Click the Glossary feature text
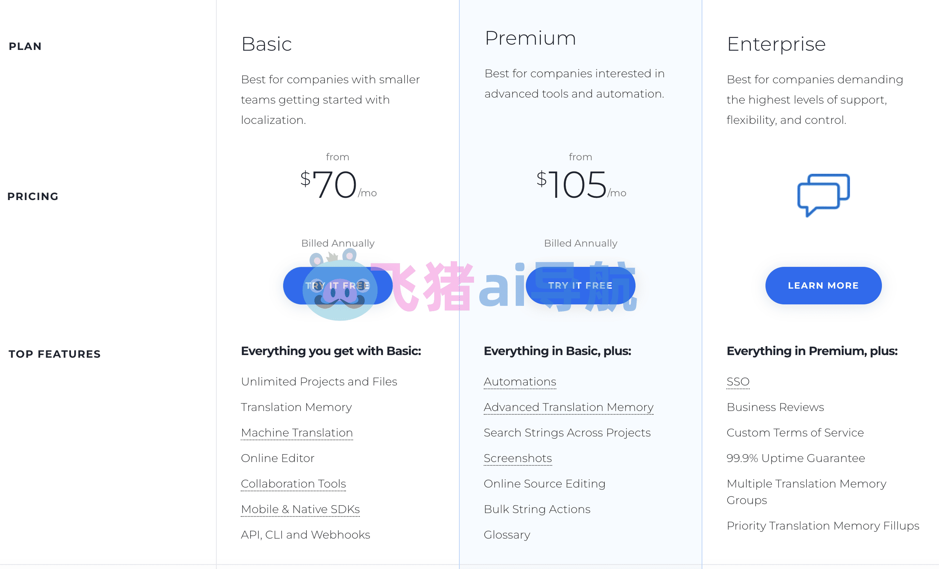Screen dimensions: 939x569 click(507, 535)
